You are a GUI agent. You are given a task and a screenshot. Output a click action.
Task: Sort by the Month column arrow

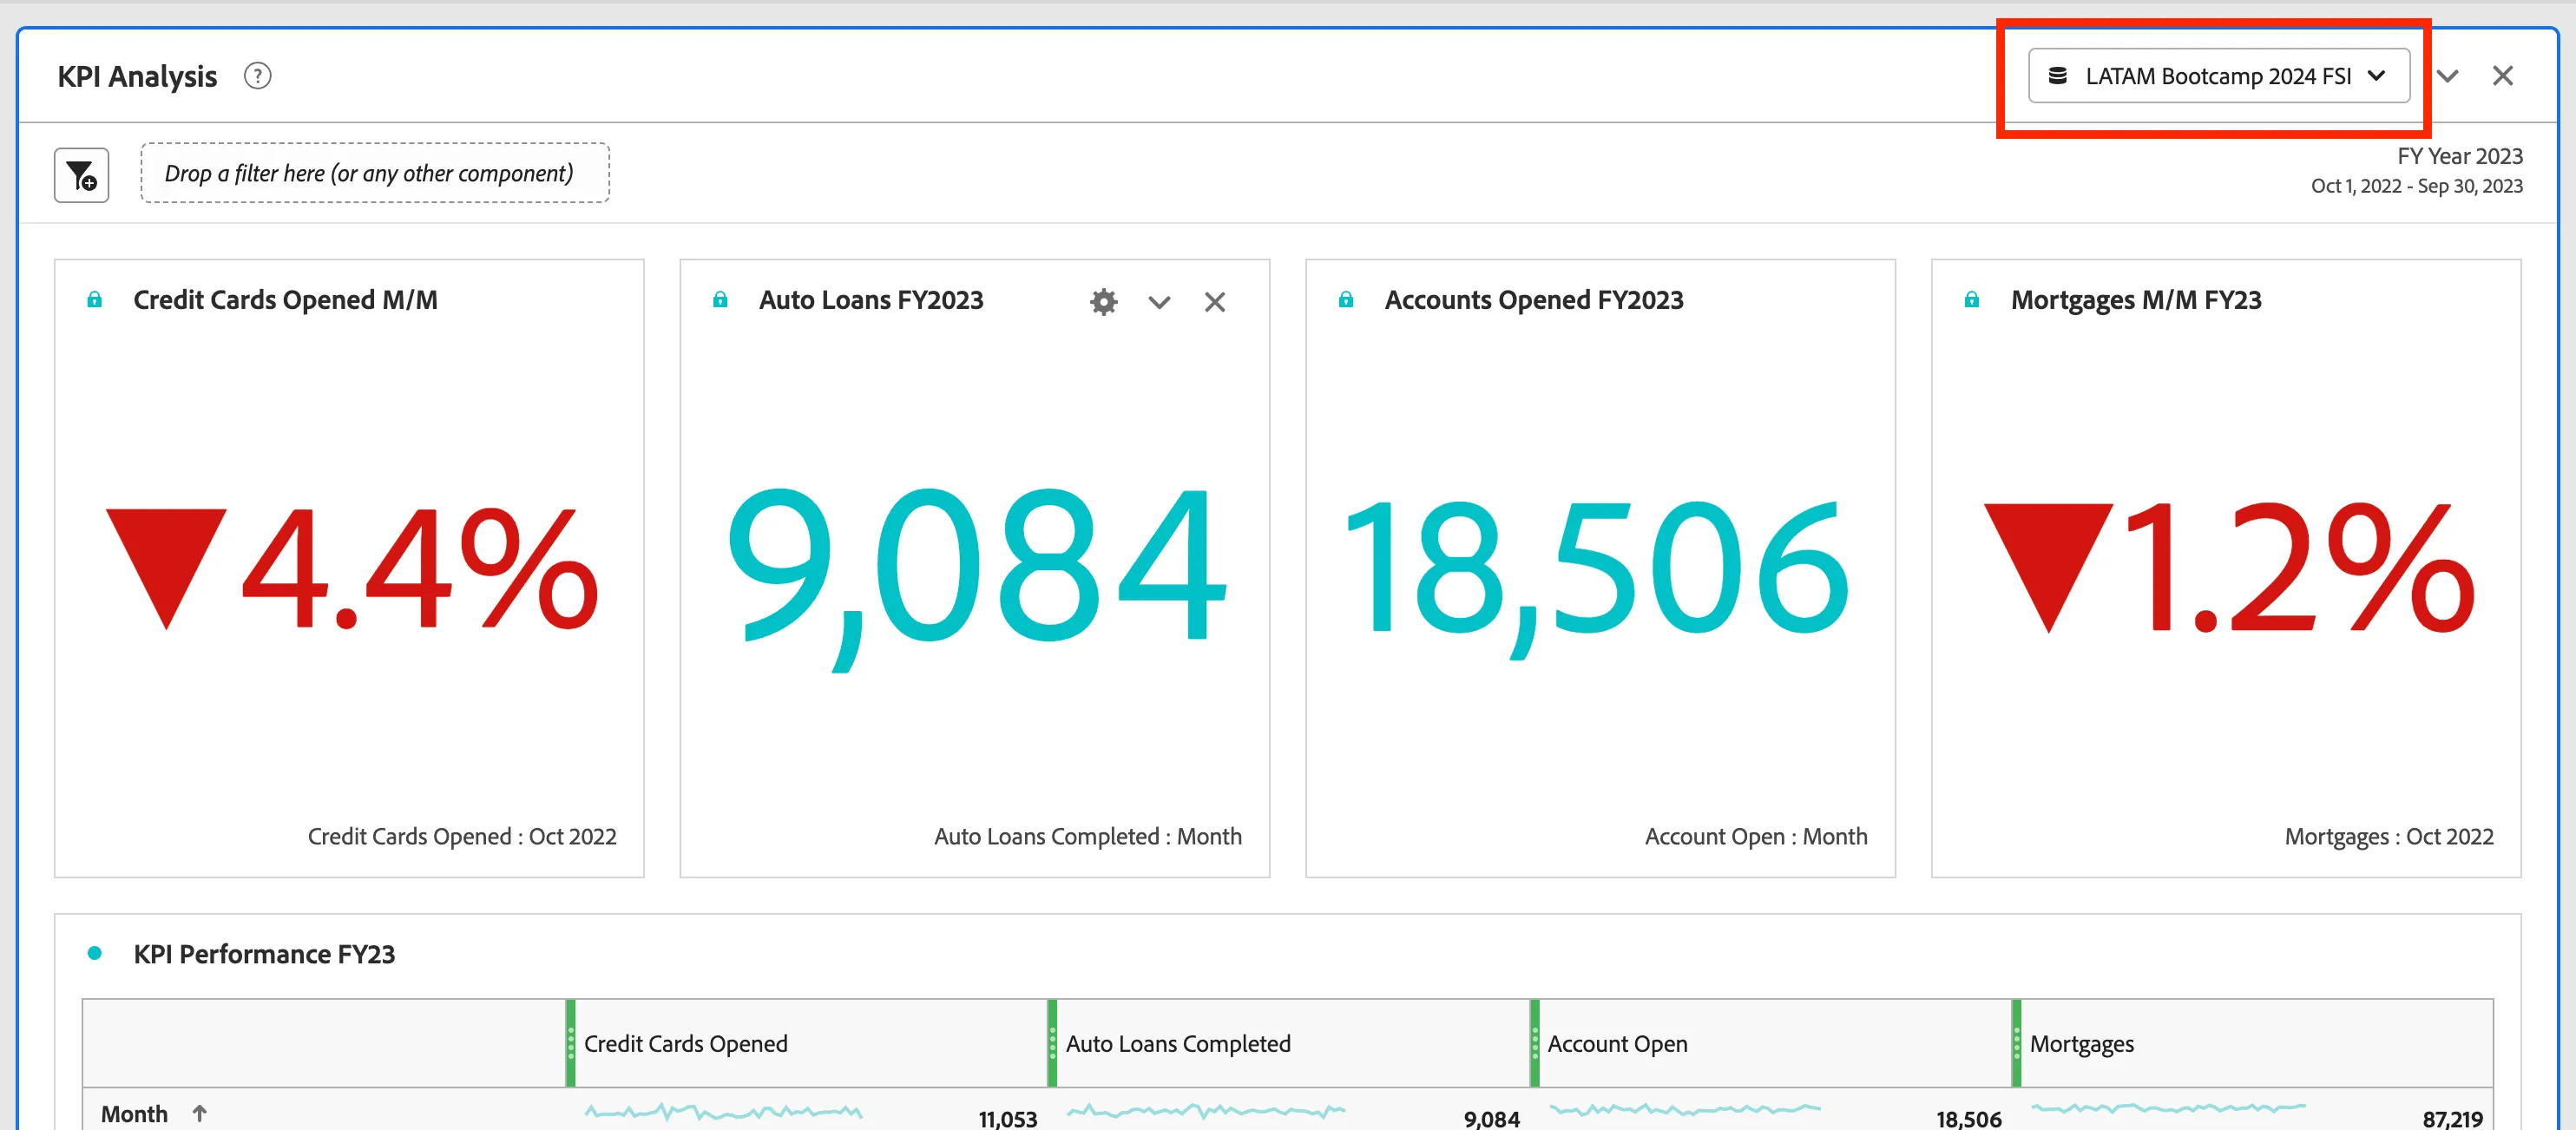pyautogui.click(x=199, y=1113)
